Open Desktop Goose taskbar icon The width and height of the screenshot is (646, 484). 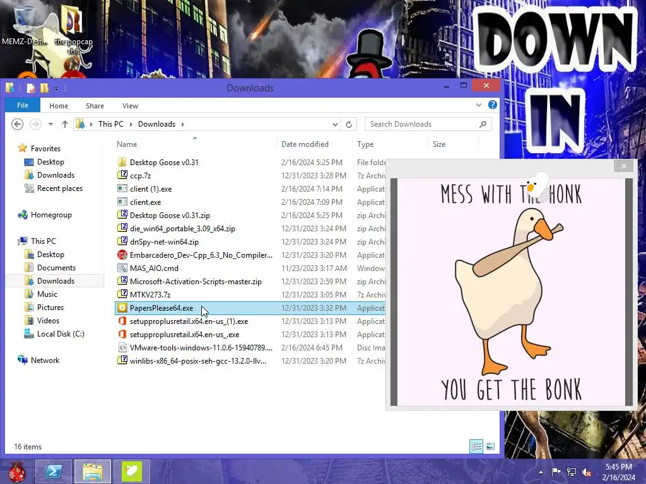[131, 471]
